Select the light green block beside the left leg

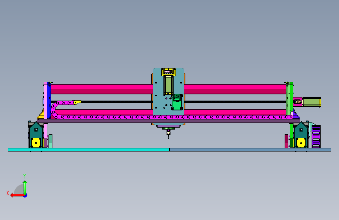(50, 141)
